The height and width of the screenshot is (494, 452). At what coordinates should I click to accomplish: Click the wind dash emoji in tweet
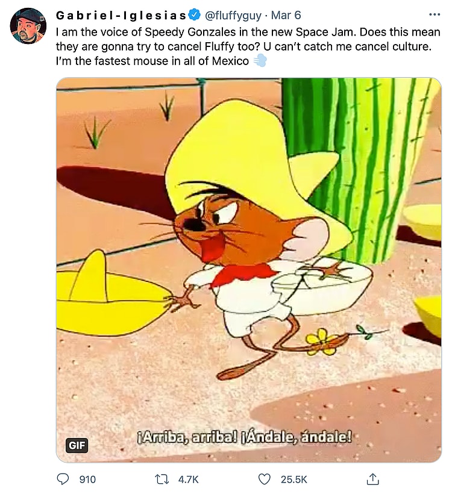(x=260, y=60)
